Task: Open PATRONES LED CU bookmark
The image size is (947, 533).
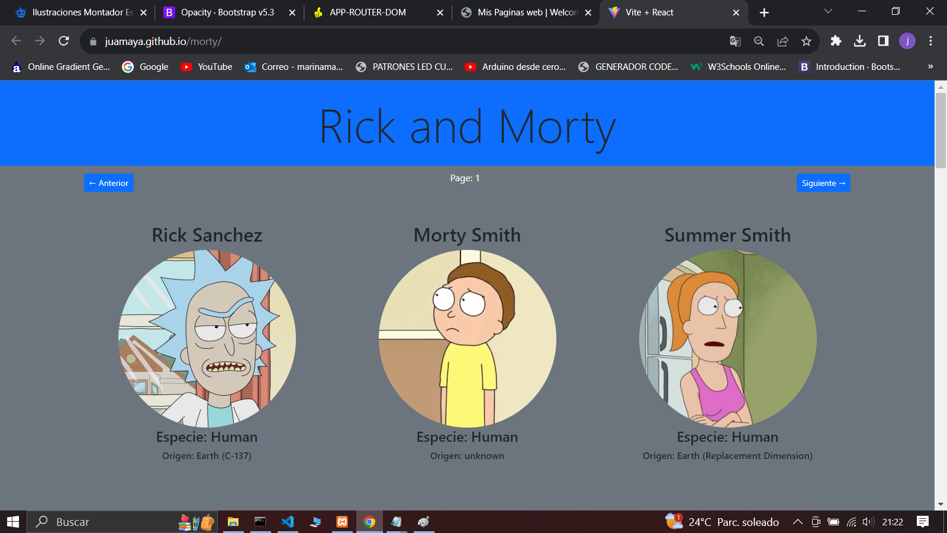Action: 404,66
